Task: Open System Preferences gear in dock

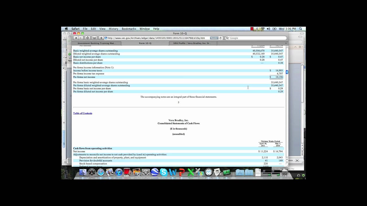Action: (146, 172)
